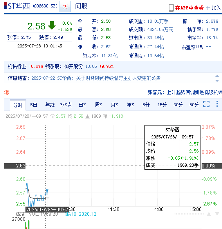Click the 流通股 value 10.64亿
Screen dimensions: 222x229
click(155, 56)
